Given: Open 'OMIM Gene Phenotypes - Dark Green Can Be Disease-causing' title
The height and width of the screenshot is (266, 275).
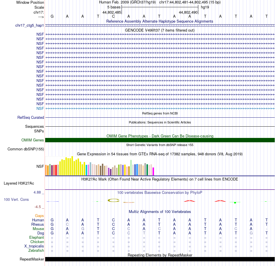Looking at the screenshot, I should click(160, 136).
